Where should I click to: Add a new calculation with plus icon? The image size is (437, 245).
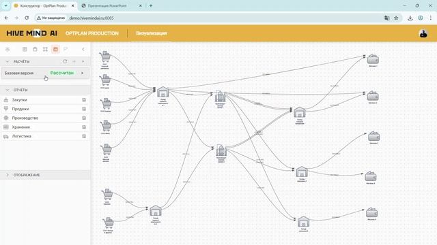click(74, 61)
